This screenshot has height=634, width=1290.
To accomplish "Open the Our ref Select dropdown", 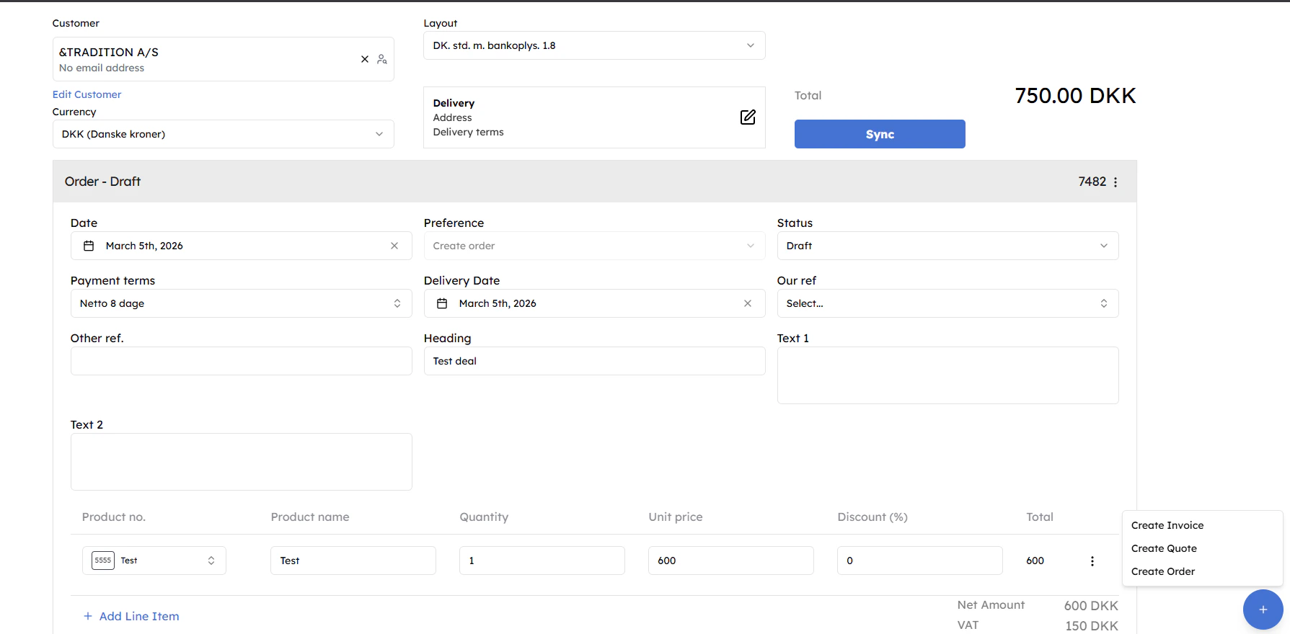I will click(947, 303).
